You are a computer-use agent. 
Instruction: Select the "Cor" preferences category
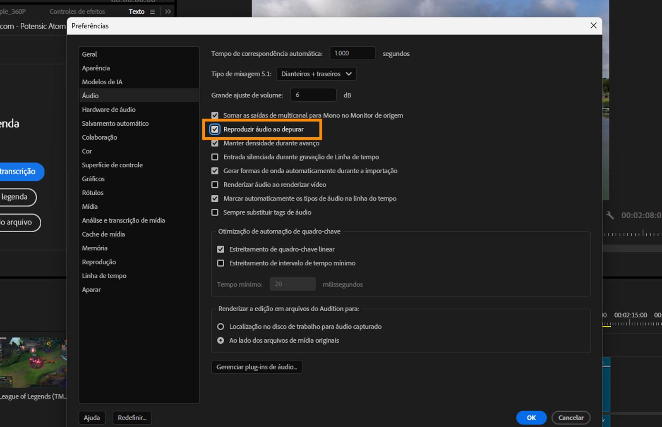87,151
